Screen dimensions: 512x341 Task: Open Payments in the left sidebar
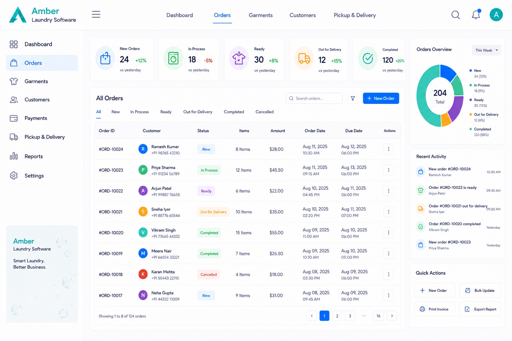42,118
